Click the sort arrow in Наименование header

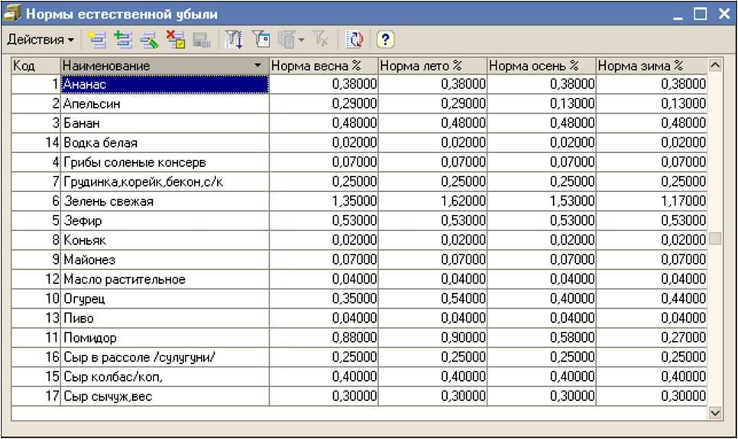tap(258, 67)
